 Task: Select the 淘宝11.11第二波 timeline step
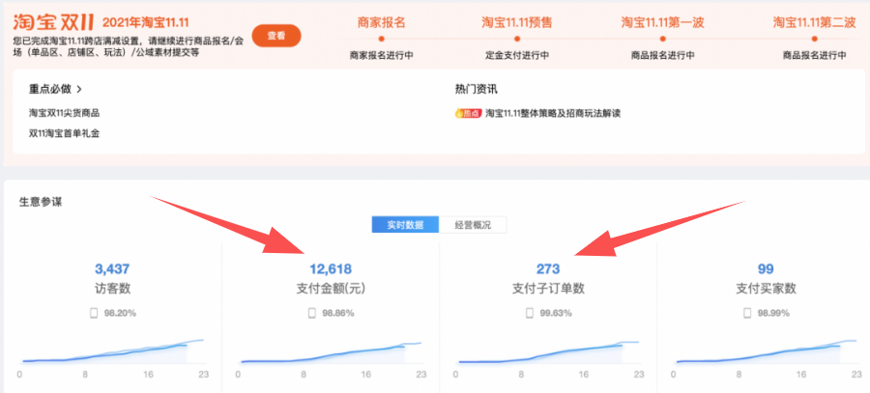(815, 23)
